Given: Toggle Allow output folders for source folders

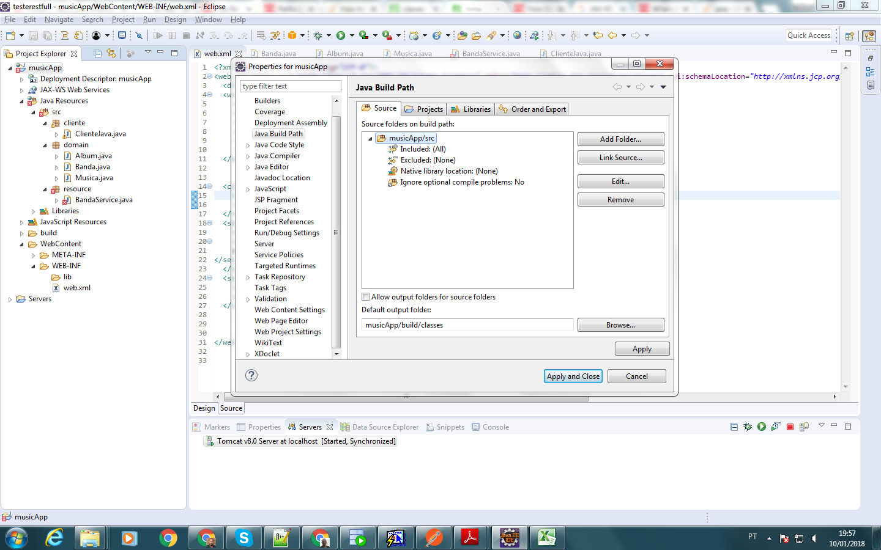Looking at the screenshot, I should pos(366,297).
